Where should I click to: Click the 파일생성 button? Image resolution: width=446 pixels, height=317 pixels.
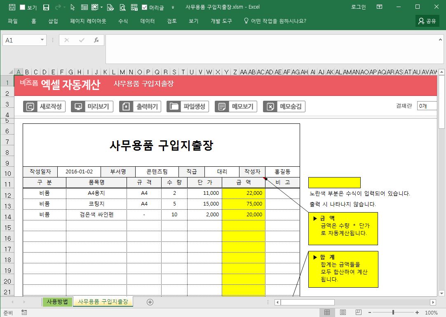click(x=188, y=106)
